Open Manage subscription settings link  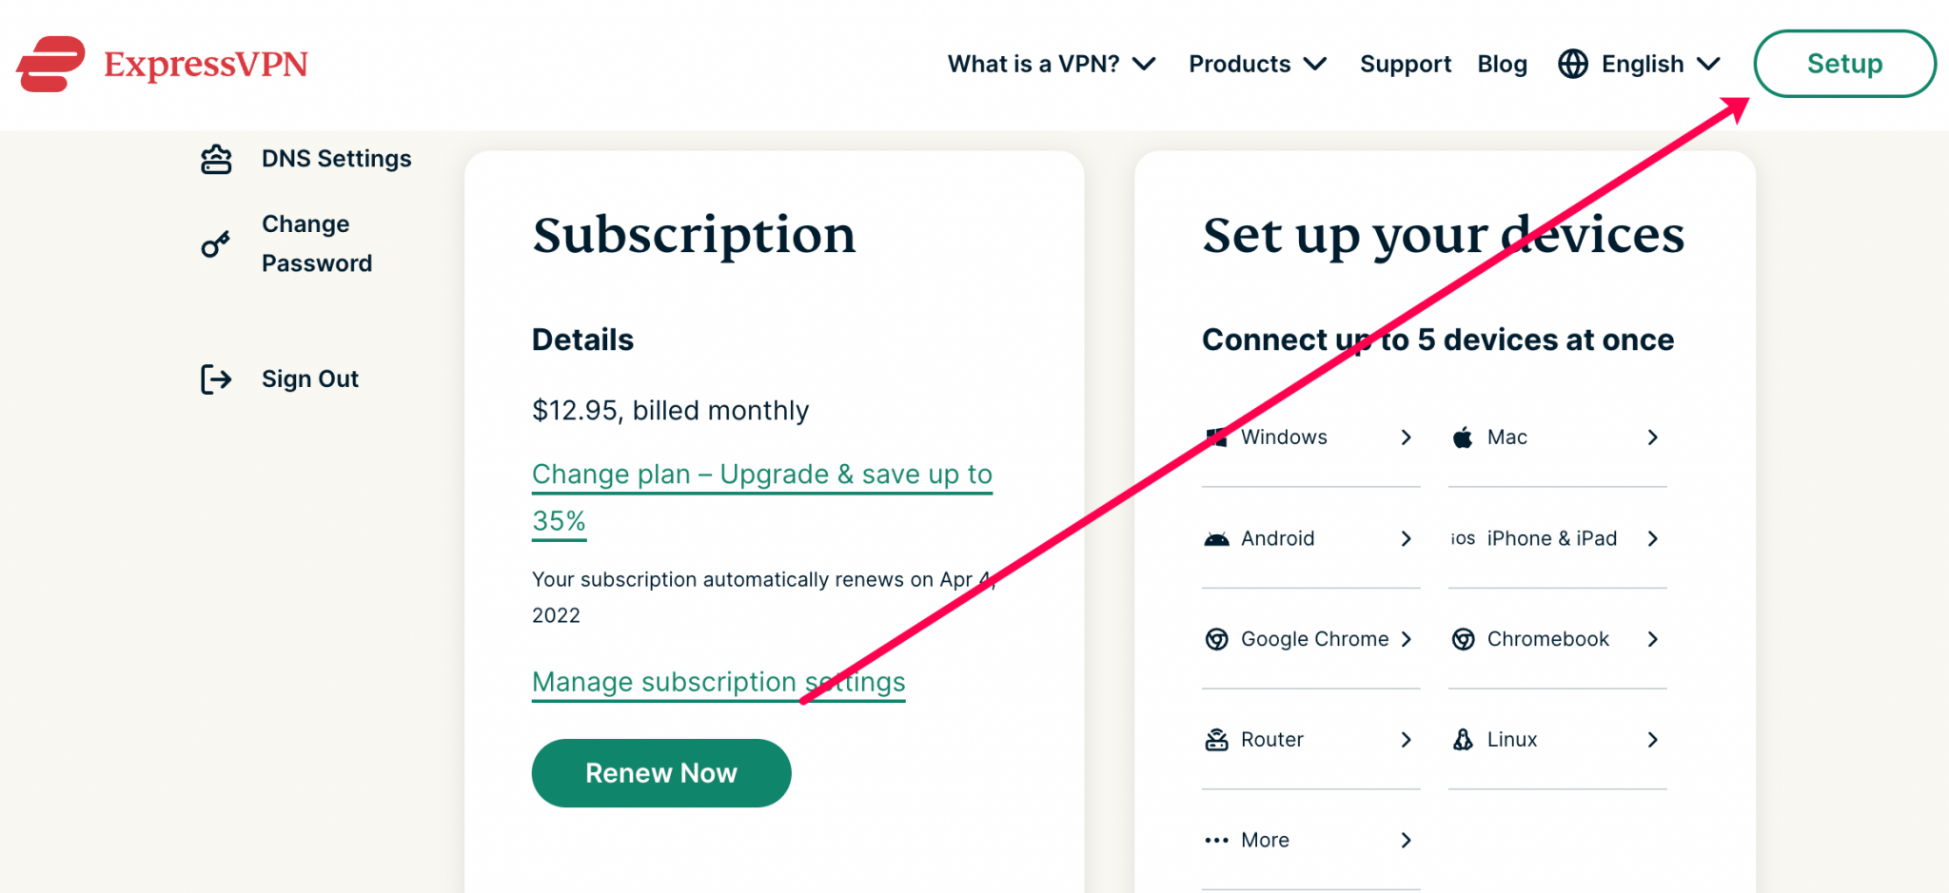pos(718,681)
